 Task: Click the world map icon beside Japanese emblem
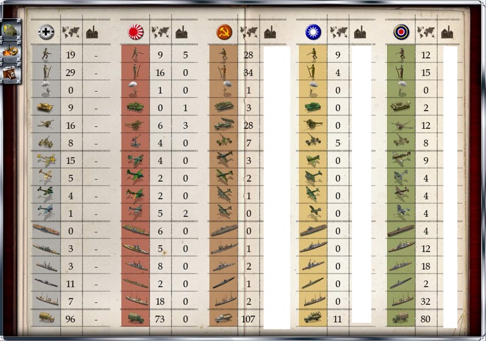pos(160,32)
